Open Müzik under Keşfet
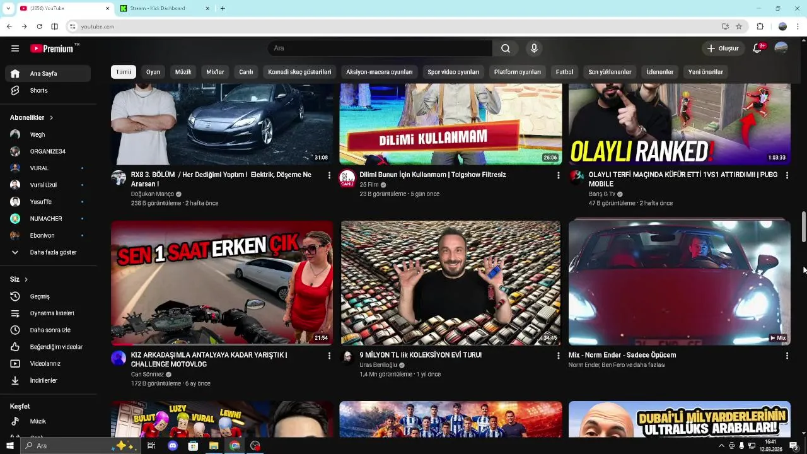This screenshot has width=807, height=454. click(48, 421)
